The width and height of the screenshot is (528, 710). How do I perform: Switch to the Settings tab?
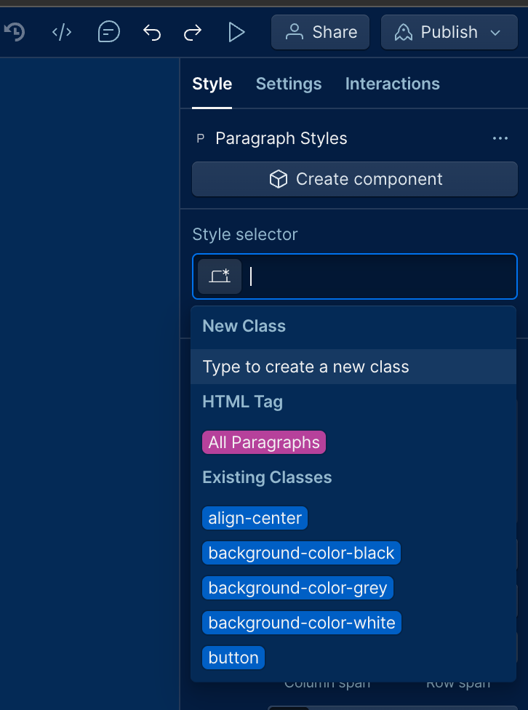point(289,84)
